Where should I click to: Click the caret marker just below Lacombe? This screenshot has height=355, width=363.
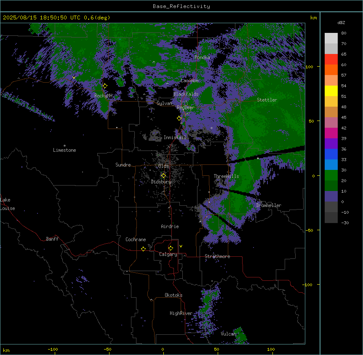click(167, 83)
